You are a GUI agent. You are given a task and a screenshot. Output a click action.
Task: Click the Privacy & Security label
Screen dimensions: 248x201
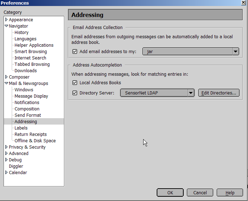(x=27, y=147)
